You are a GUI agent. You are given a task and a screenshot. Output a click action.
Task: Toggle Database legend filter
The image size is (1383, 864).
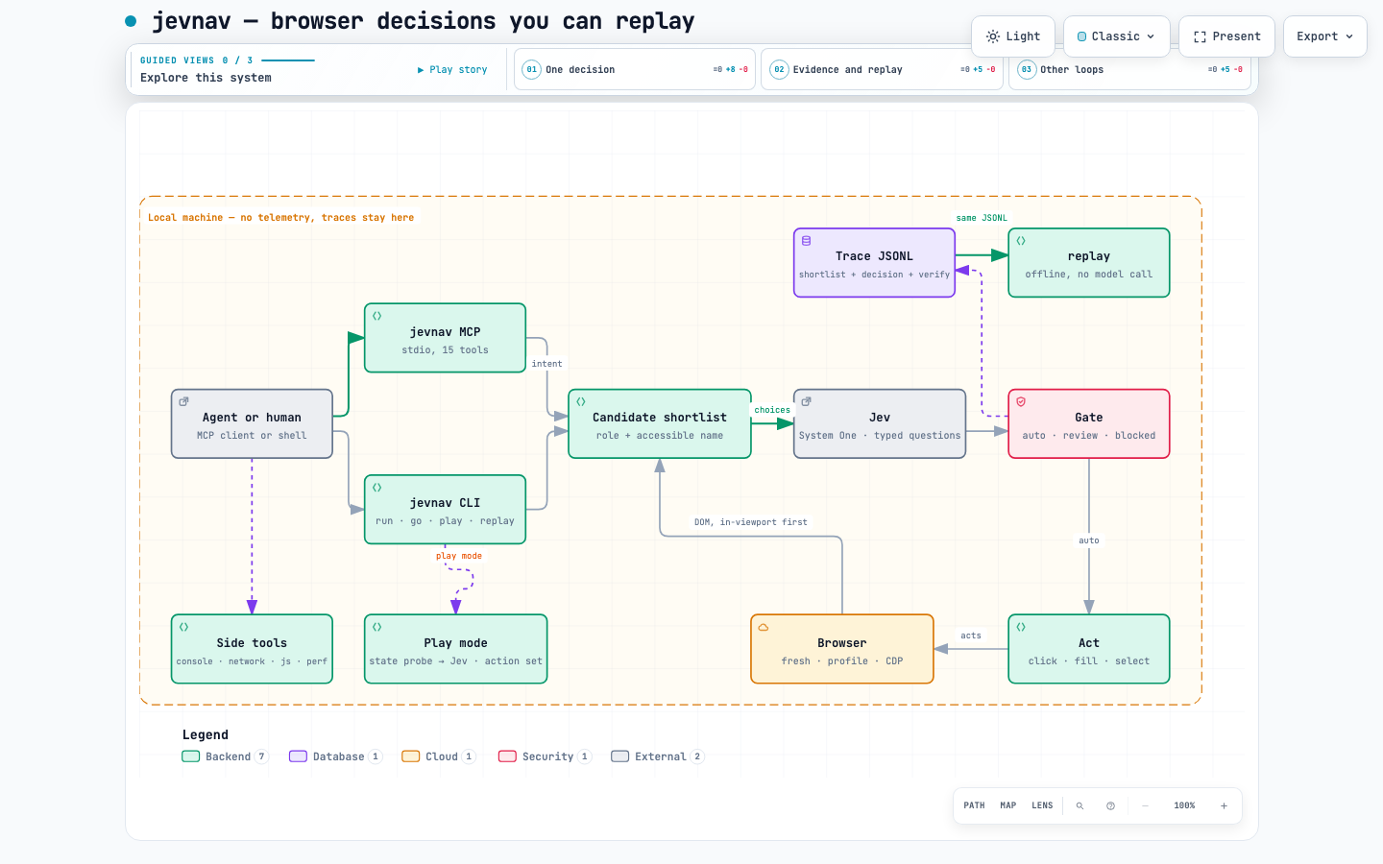(x=336, y=756)
